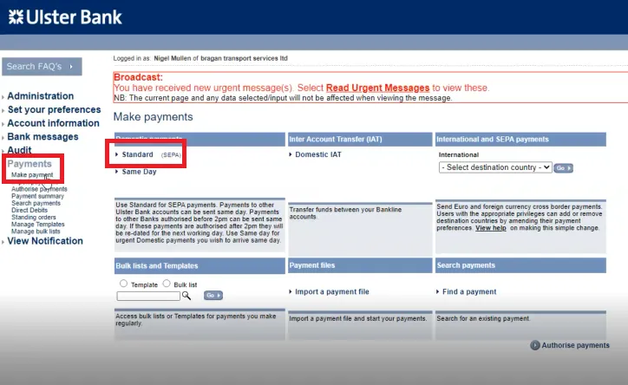Screen dimensions: 628x385
Task: Click the Inter Account Transfer (IAT) header
Action: 360,140
